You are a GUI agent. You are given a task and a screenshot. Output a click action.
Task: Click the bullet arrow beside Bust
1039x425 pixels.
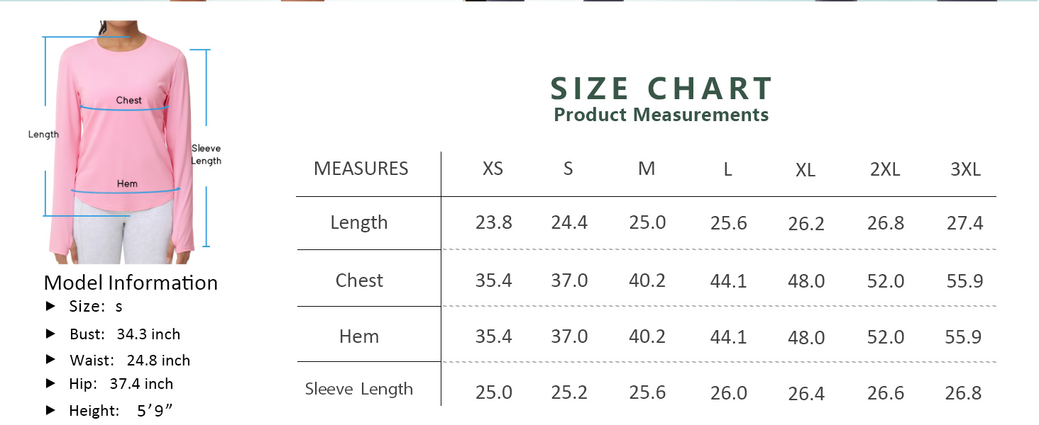tap(50, 333)
